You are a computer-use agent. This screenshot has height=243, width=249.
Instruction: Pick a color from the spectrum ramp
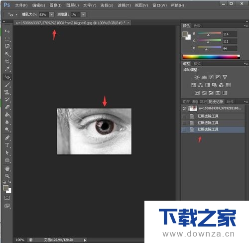[x=211, y=57]
